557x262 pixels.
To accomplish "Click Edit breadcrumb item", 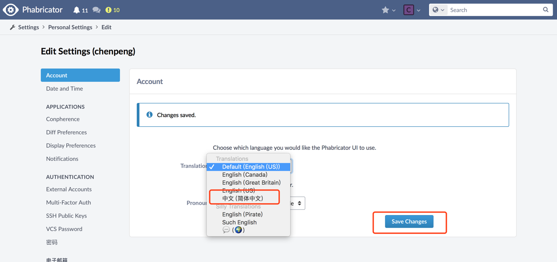I will point(106,27).
